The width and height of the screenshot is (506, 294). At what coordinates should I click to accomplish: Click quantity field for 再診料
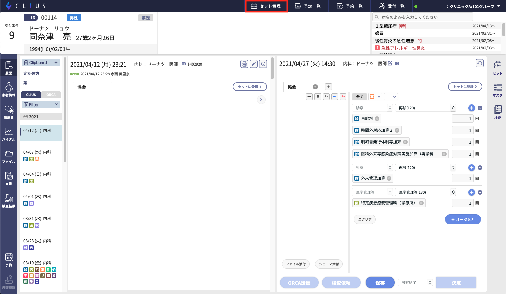(463, 119)
